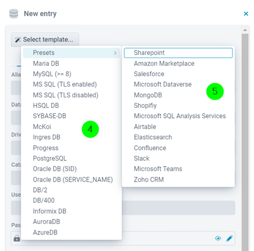Choose the Microsoft Dataverse preset

click(178, 84)
